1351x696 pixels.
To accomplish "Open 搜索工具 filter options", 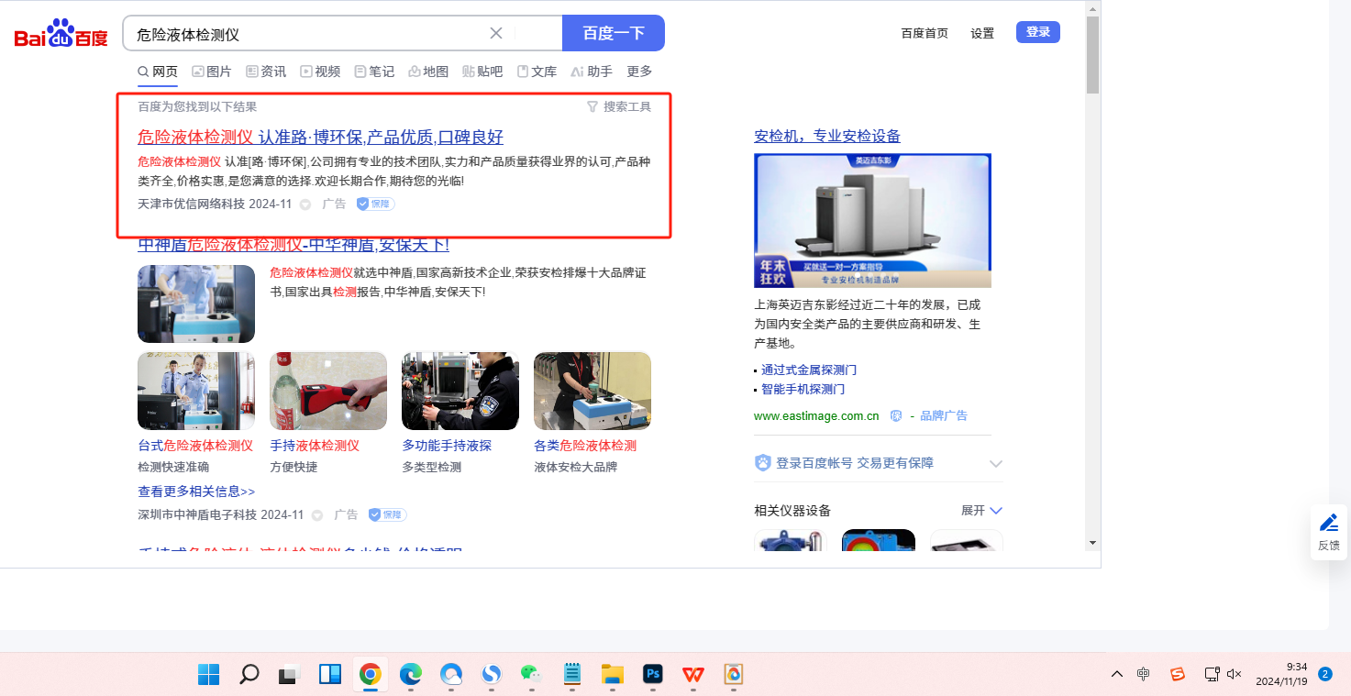I will point(619,107).
